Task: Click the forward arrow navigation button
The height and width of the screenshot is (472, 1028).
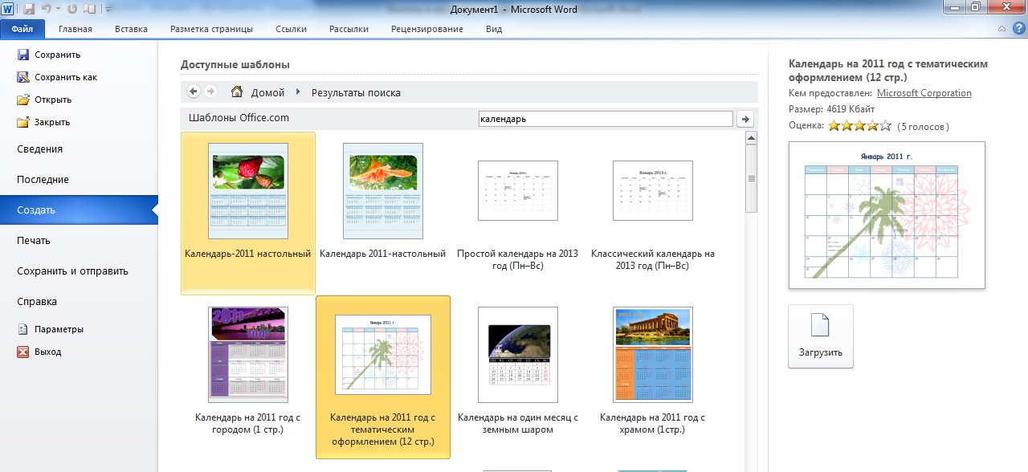Action: 210,92
